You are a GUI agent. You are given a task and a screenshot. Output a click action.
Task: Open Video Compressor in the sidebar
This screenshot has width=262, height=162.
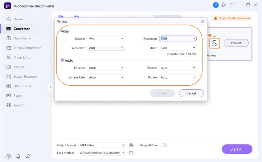[27, 48]
